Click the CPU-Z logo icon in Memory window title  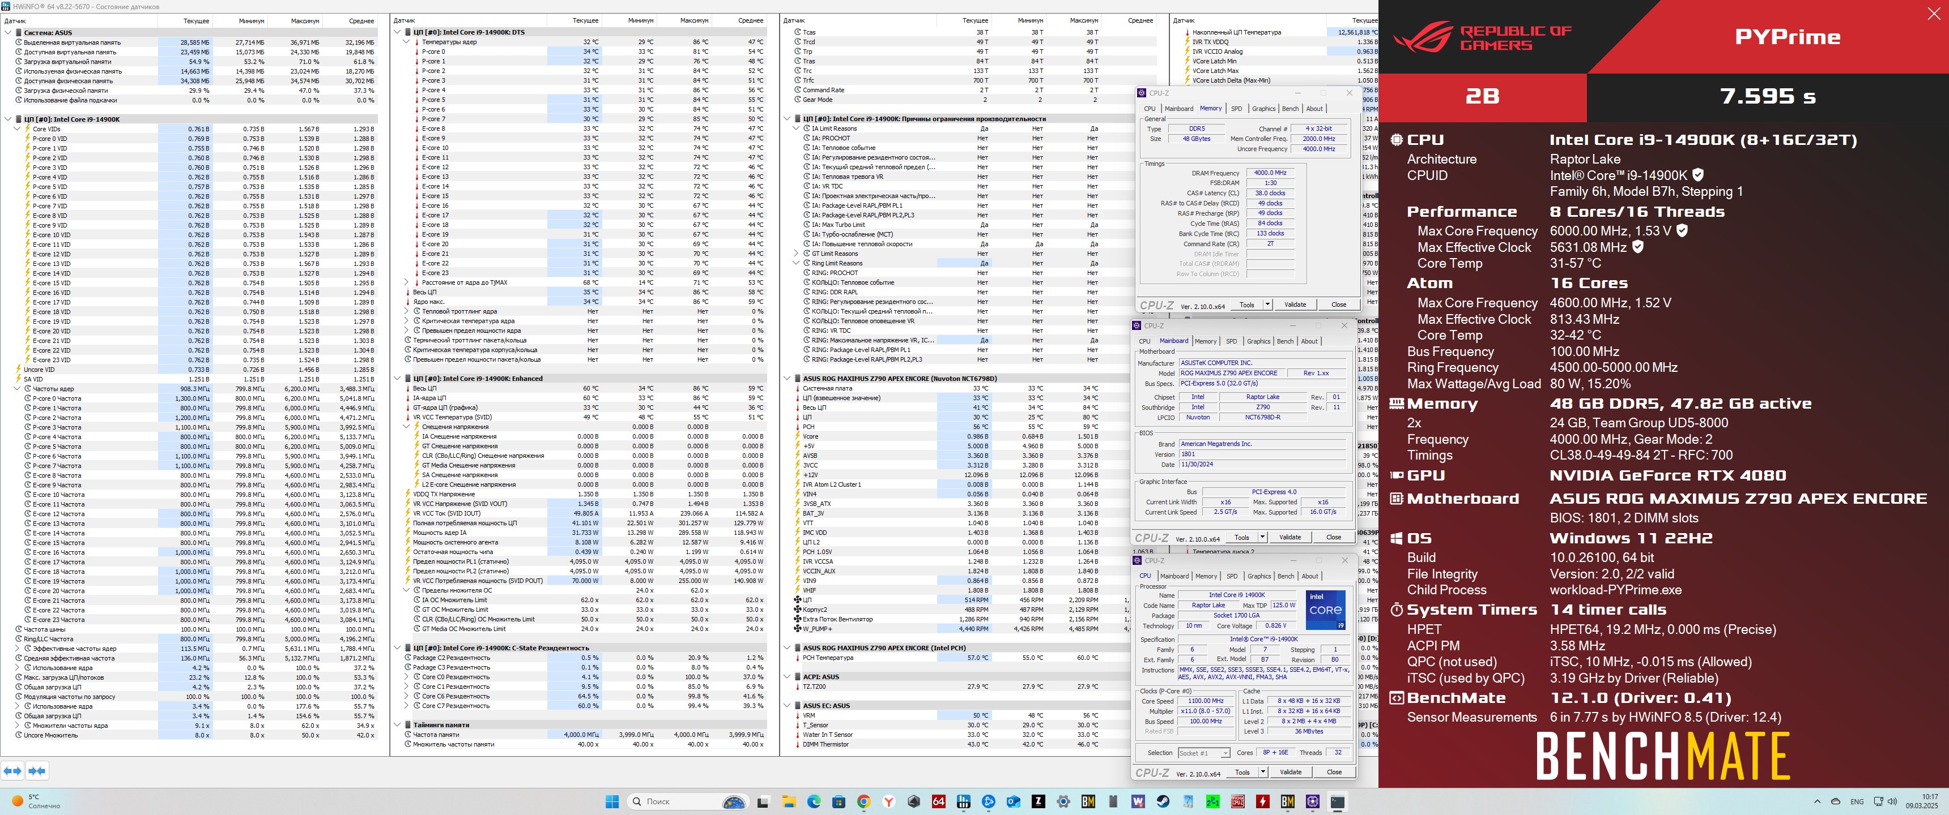tap(1142, 93)
